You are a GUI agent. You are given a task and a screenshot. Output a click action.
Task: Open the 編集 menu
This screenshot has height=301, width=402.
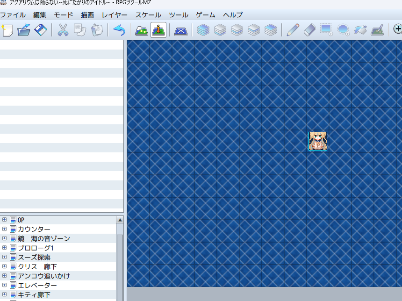pyautogui.click(x=40, y=15)
